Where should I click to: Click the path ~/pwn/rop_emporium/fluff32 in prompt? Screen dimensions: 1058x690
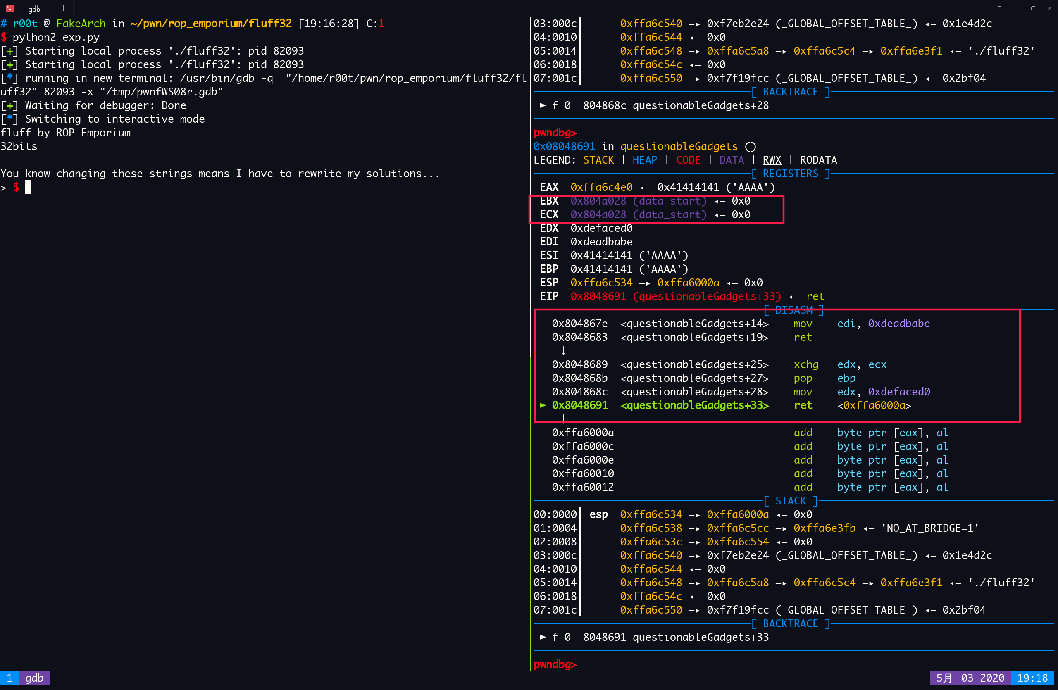pos(211,24)
